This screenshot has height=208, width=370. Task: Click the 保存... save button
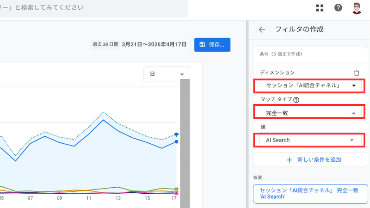[212, 45]
